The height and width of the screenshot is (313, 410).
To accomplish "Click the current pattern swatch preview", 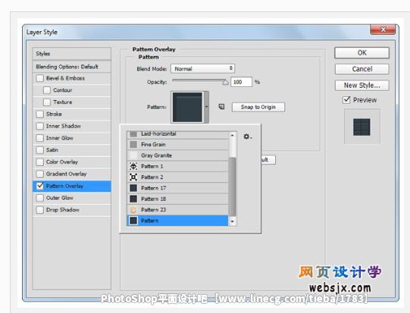I will [x=187, y=107].
